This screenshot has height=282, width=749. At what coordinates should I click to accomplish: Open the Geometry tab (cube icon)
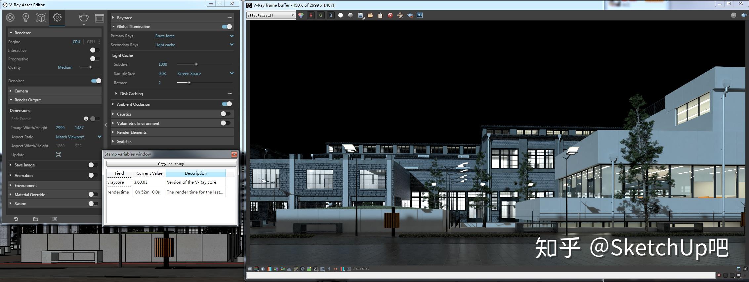pos(41,18)
